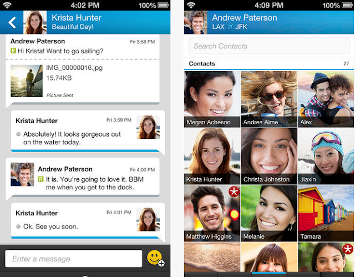Tap the Beautiful Day! status message
Viewport: 355px width, 277px height.
[x=73, y=27]
